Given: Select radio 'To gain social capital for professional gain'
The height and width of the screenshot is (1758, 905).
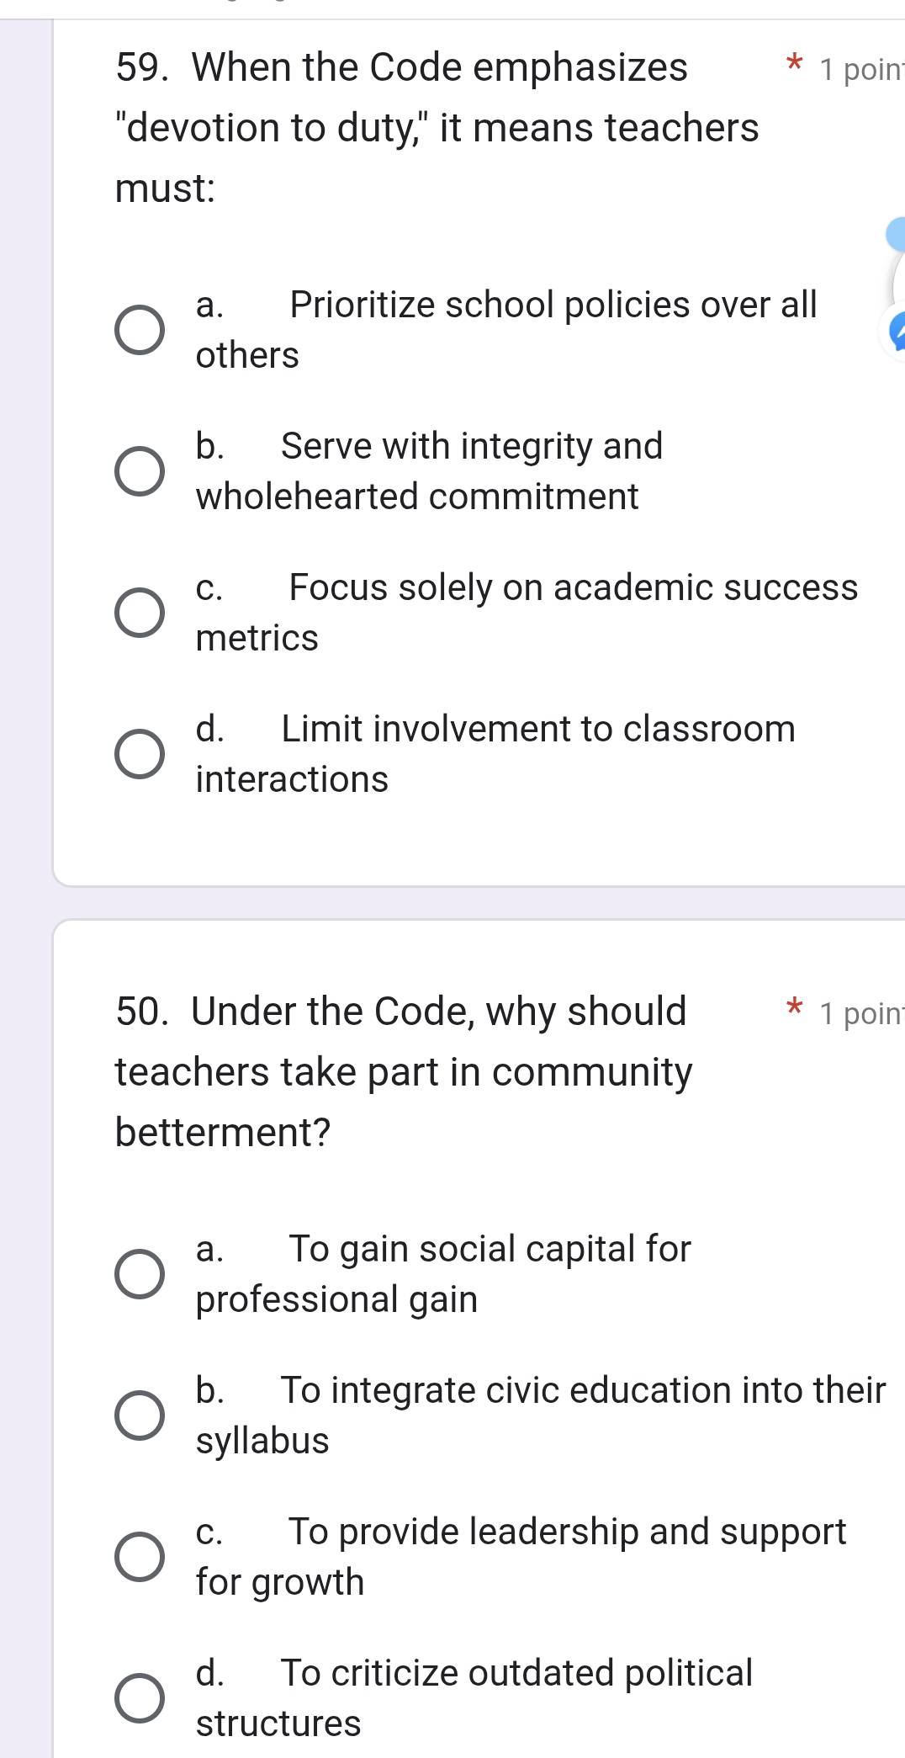Looking at the screenshot, I should click(140, 1274).
